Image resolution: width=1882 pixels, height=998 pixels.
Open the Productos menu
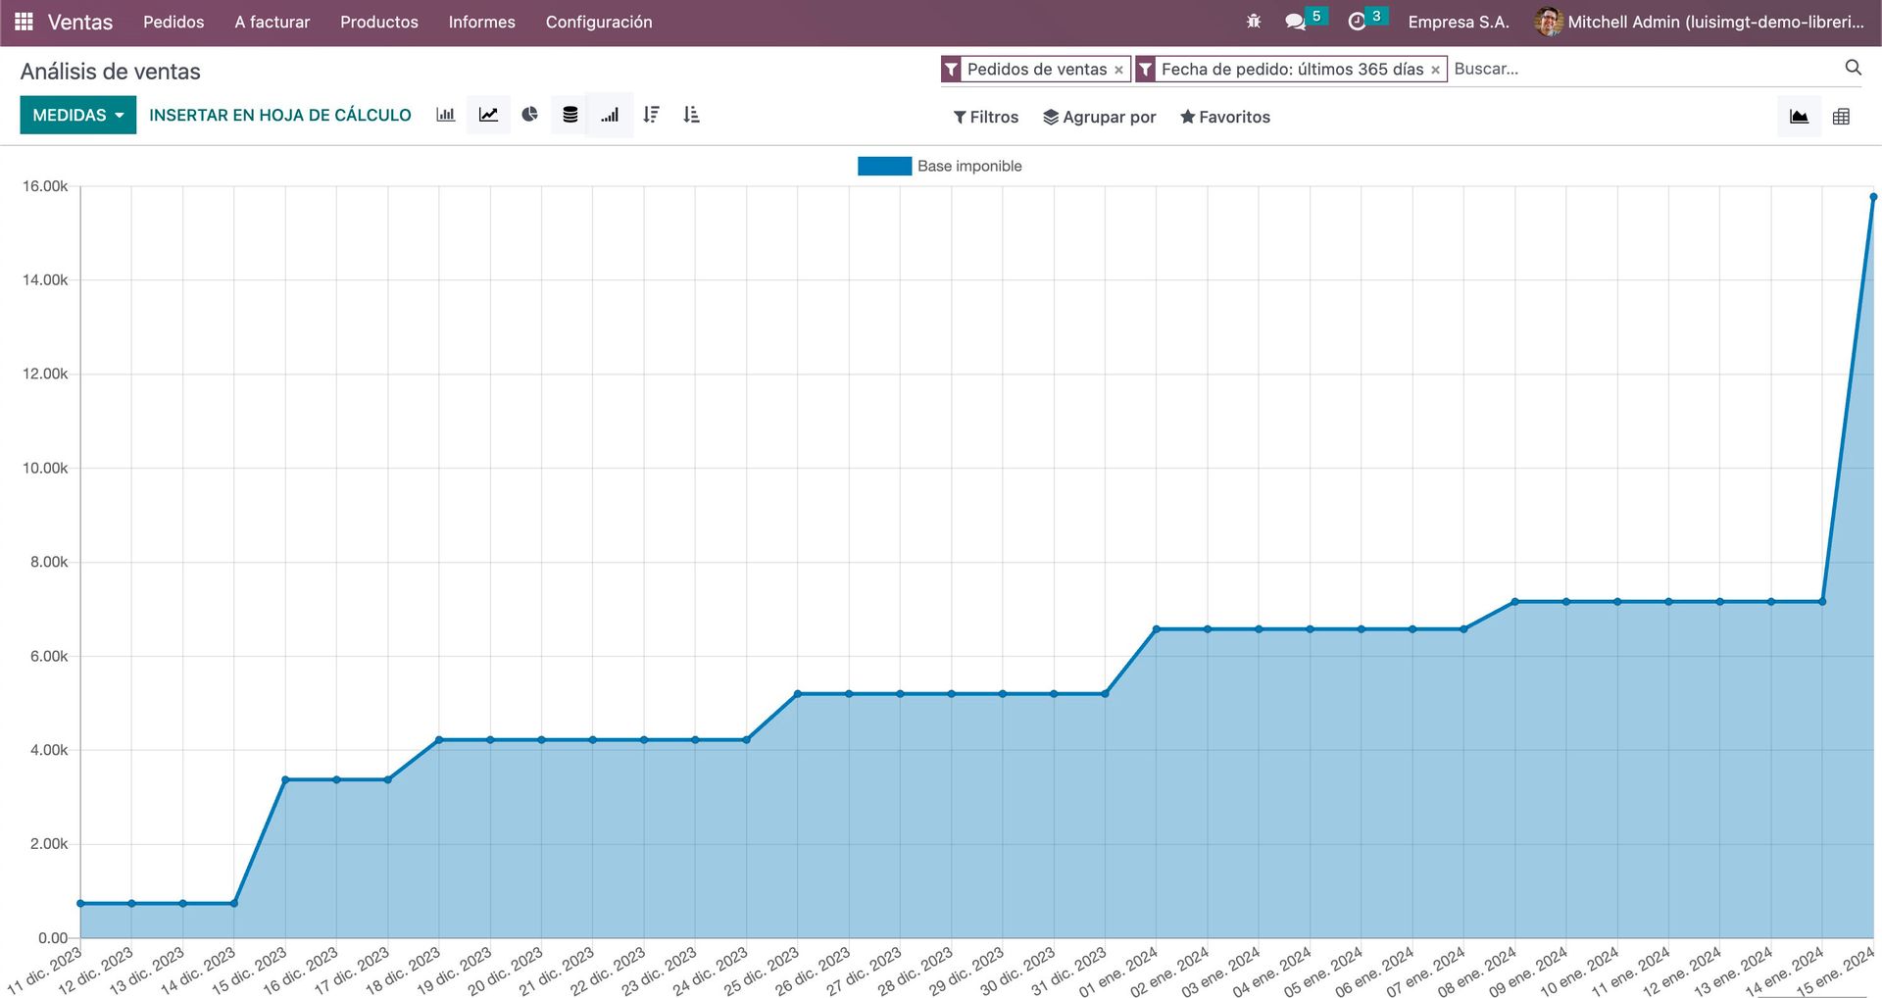click(379, 22)
